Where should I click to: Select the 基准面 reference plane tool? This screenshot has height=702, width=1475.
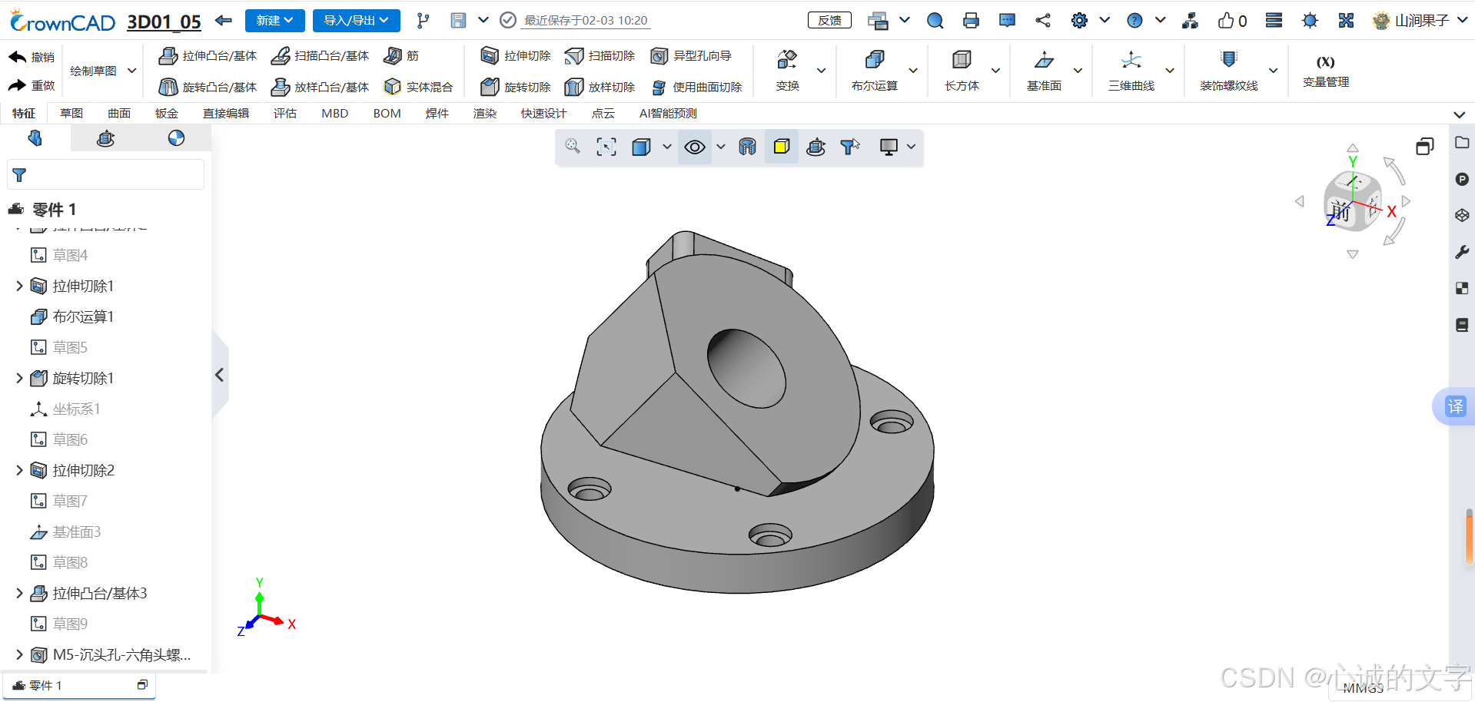(x=1043, y=71)
